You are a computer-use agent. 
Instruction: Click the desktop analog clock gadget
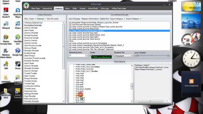coord(192,59)
